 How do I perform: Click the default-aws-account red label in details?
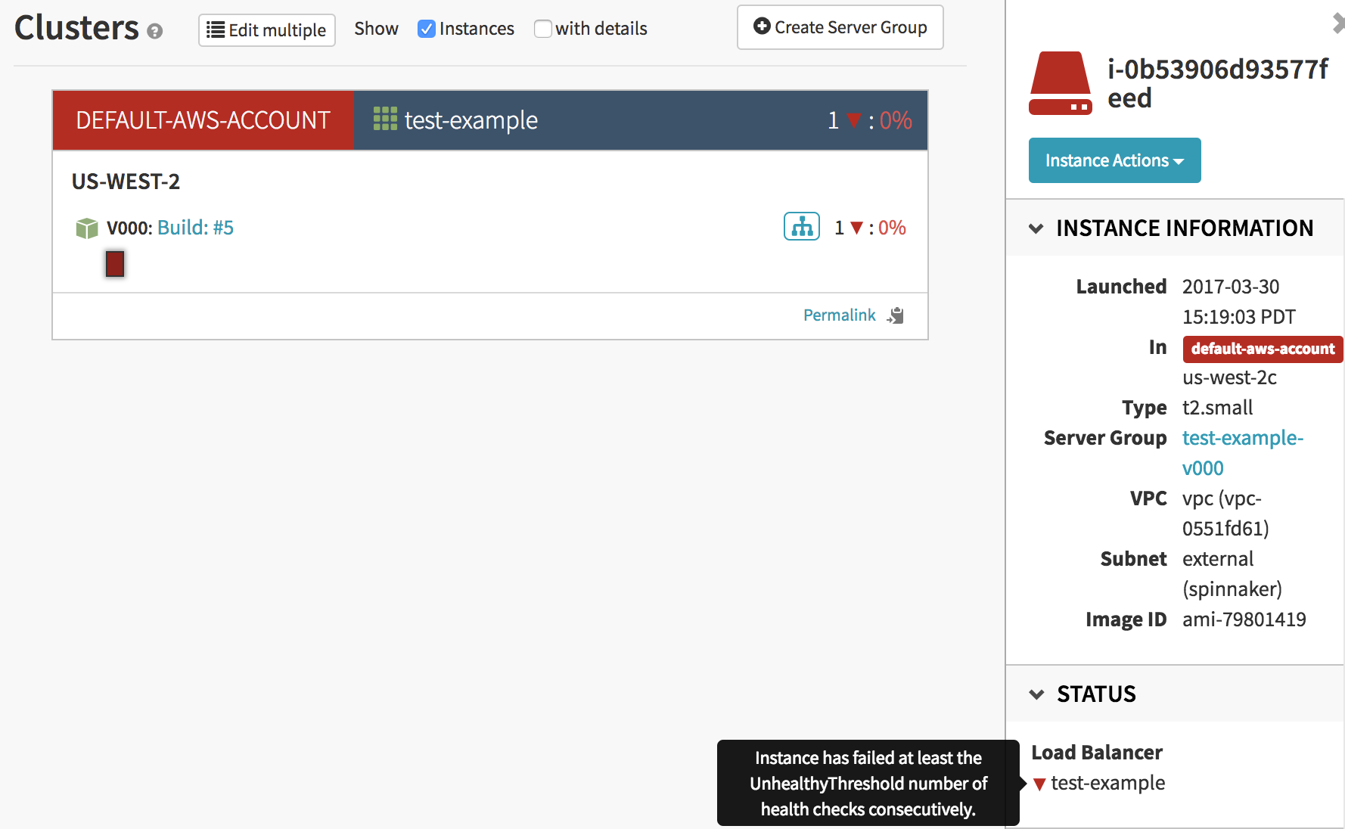point(1262,349)
